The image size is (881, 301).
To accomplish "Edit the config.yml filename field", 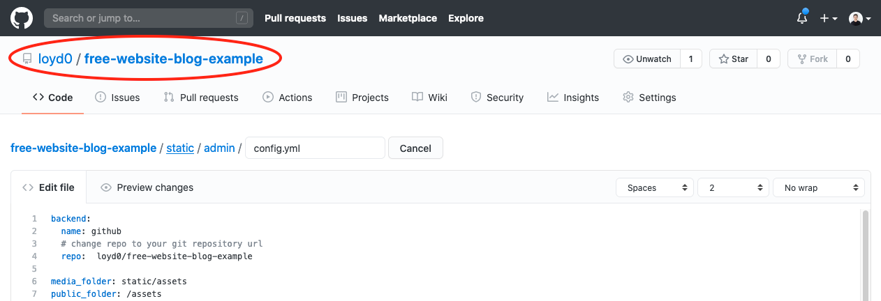I will point(315,148).
